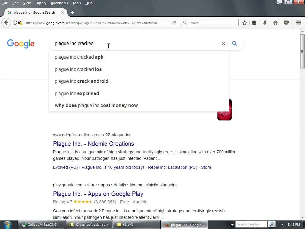Select the plague inc - Google Search tab
Screen dimensions: 305x229
coord(35,13)
